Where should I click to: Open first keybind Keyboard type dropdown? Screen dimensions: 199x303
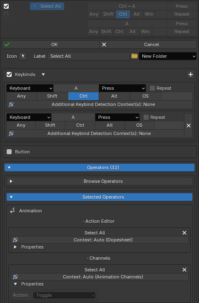[x=30, y=88]
